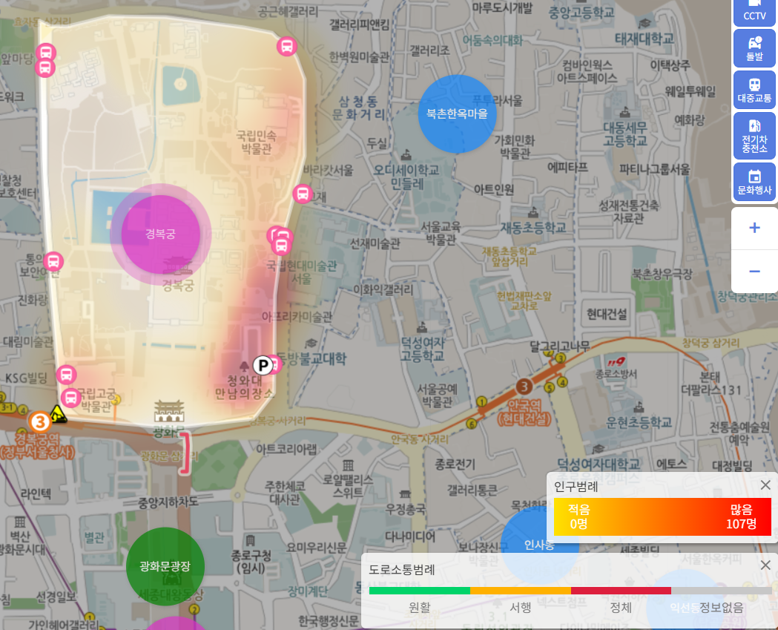The height and width of the screenshot is (630, 778).
Task: Click bus stop icon near 통의 보안여관
Action: tap(53, 262)
